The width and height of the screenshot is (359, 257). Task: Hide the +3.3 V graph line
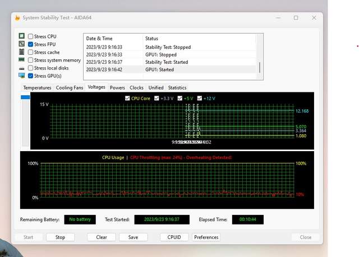[157, 98]
